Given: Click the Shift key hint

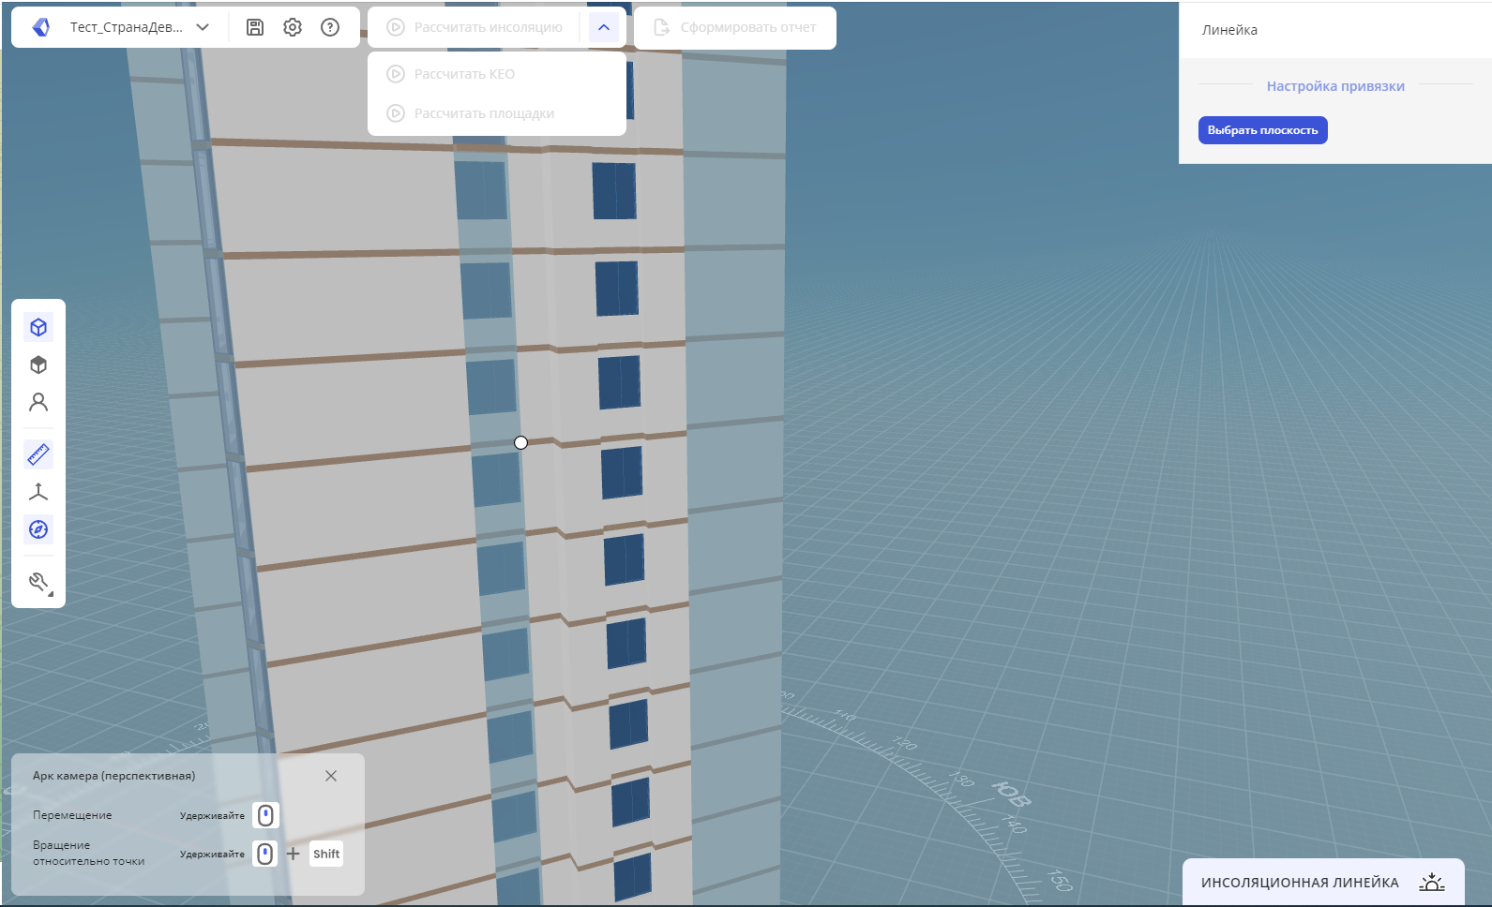Looking at the screenshot, I should 326,854.
